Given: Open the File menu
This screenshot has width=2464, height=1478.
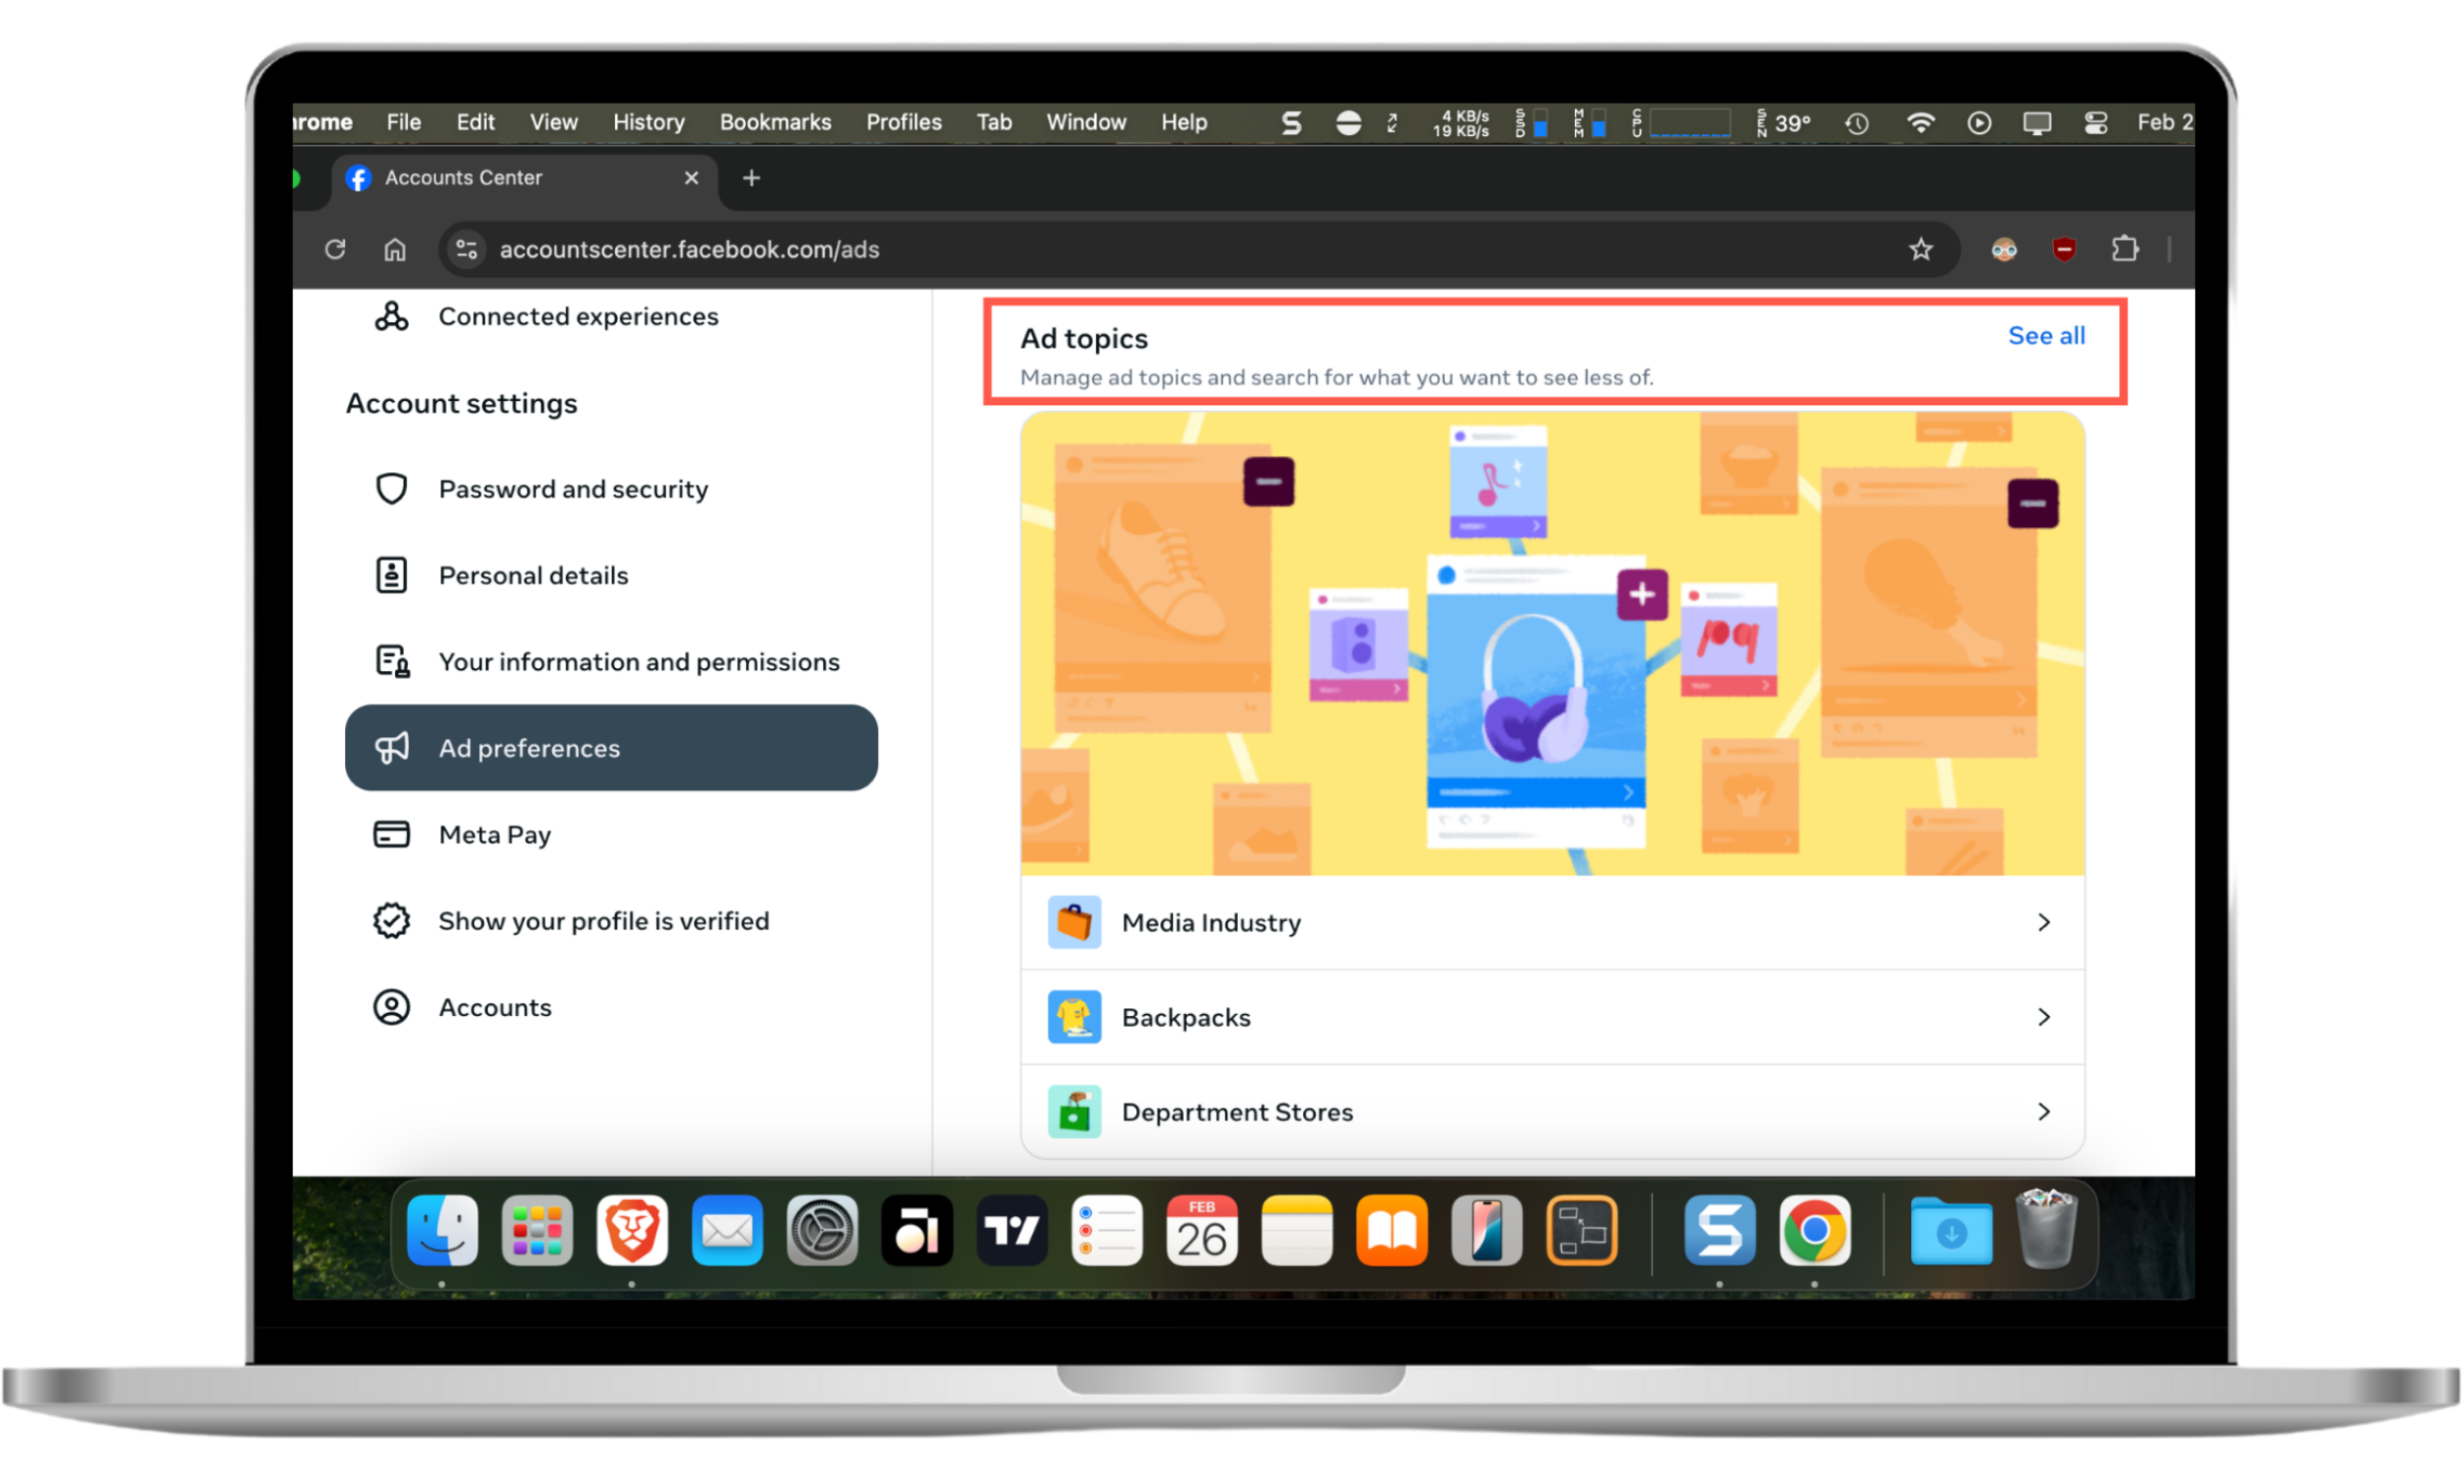Looking at the screenshot, I should click(x=403, y=122).
